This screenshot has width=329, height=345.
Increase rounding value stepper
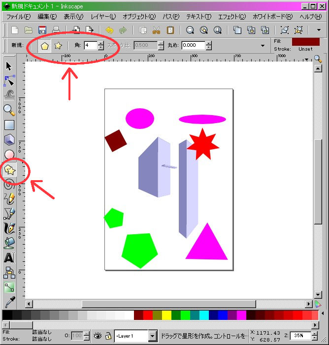click(208, 43)
